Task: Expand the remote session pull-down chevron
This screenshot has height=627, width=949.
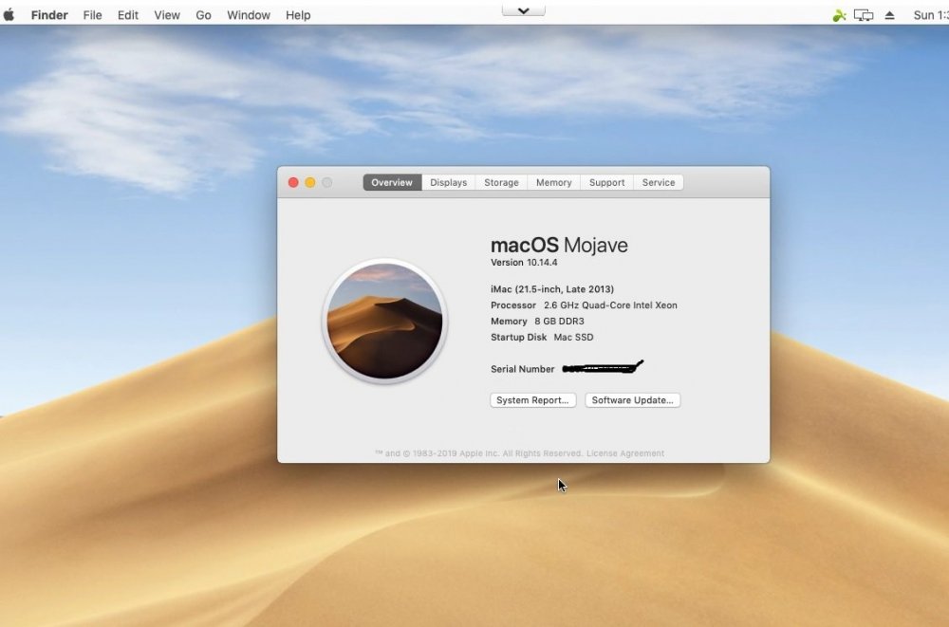Action: tap(524, 10)
